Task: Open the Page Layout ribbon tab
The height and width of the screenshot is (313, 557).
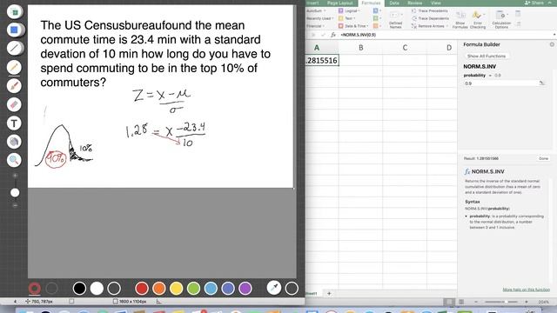Action: point(340,3)
